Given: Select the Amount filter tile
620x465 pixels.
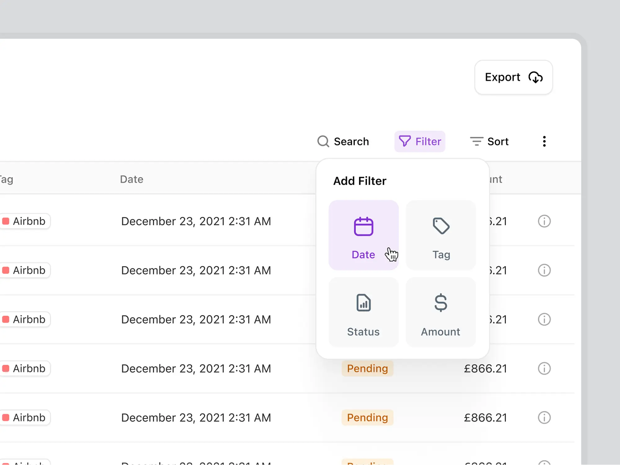Looking at the screenshot, I should (x=441, y=312).
